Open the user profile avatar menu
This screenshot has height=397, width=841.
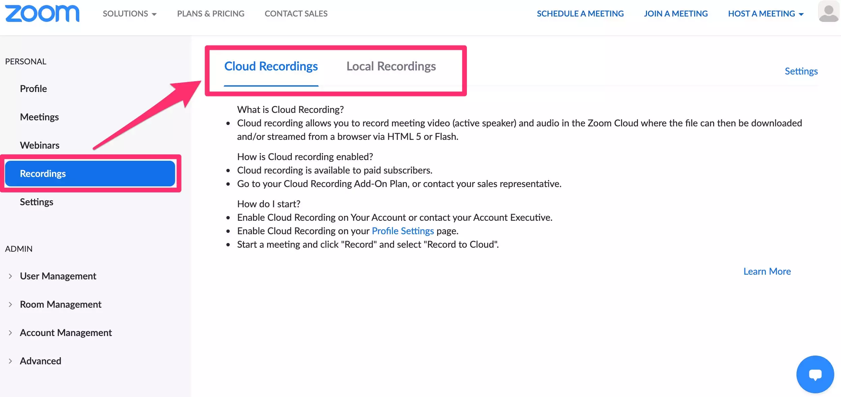point(829,11)
